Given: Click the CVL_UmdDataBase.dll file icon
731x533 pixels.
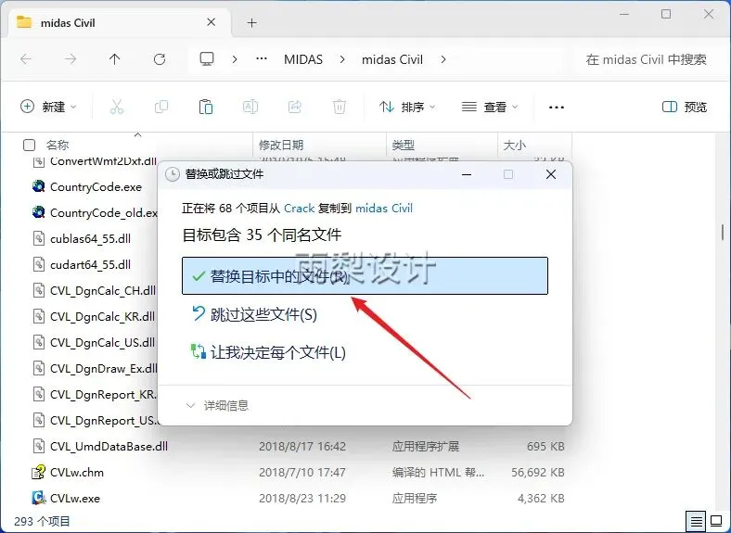Looking at the screenshot, I should point(38,447).
